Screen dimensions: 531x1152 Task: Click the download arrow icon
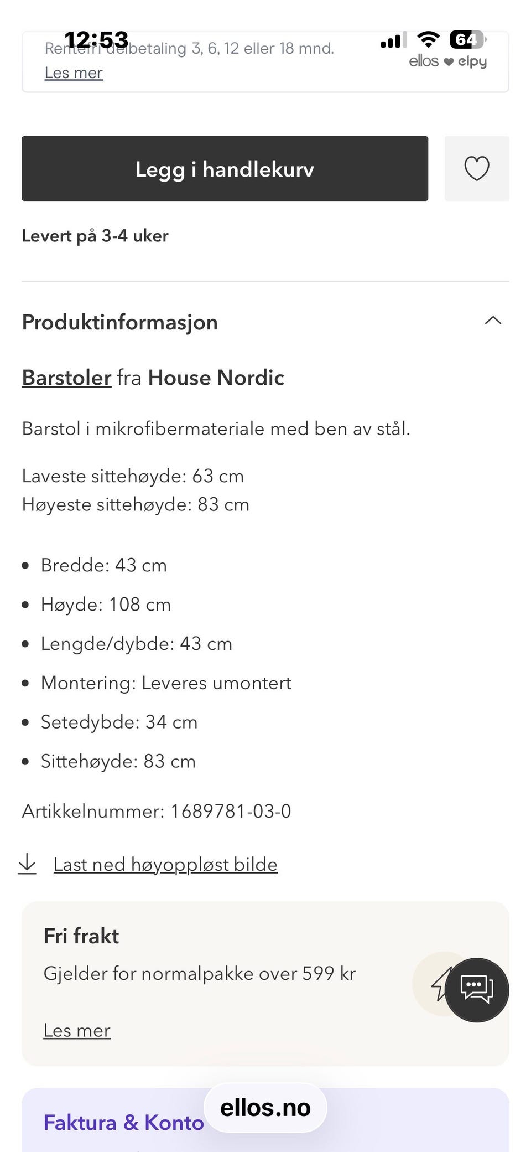point(27,864)
